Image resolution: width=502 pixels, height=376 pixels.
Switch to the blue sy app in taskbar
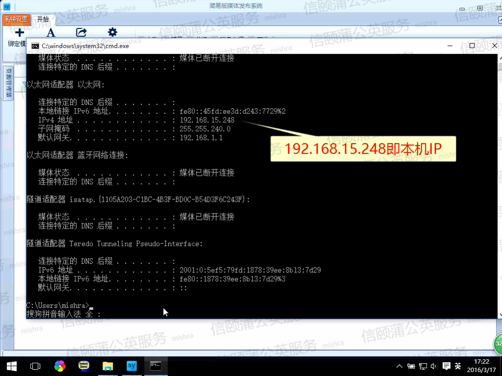point(131,366)
